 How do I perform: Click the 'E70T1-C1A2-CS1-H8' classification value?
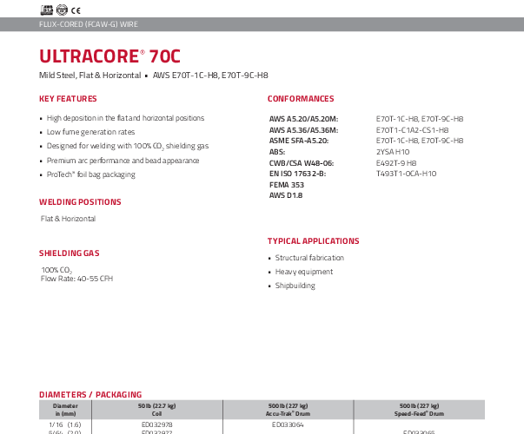(x=413, y=130)
